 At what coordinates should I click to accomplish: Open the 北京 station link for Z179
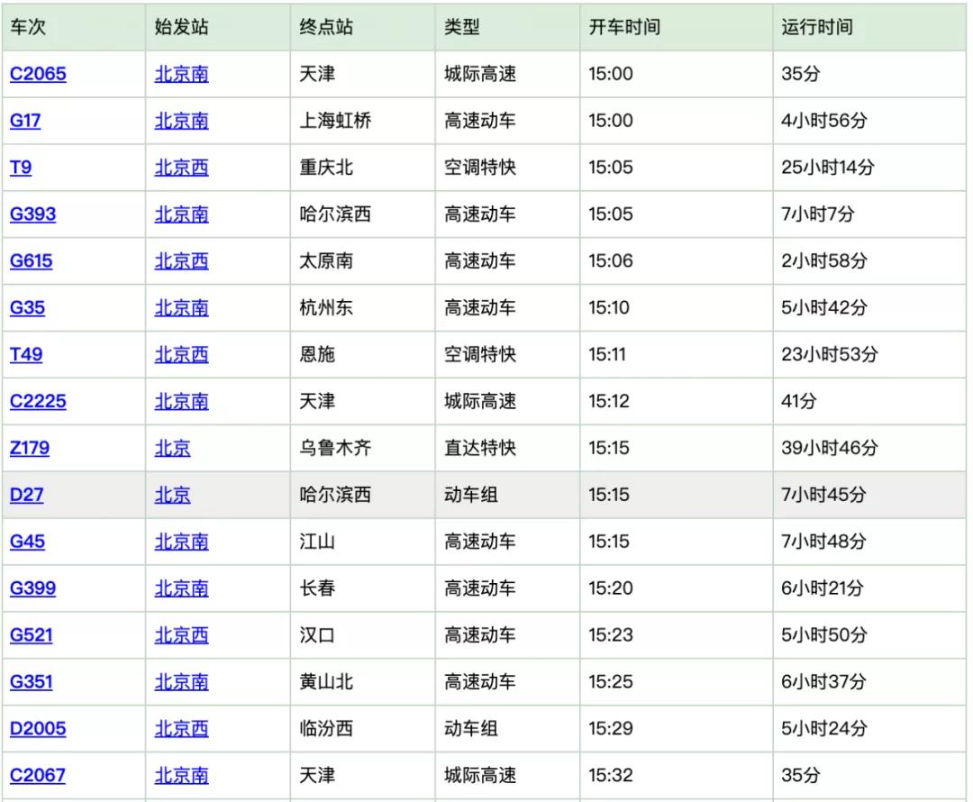click(172, 448)
